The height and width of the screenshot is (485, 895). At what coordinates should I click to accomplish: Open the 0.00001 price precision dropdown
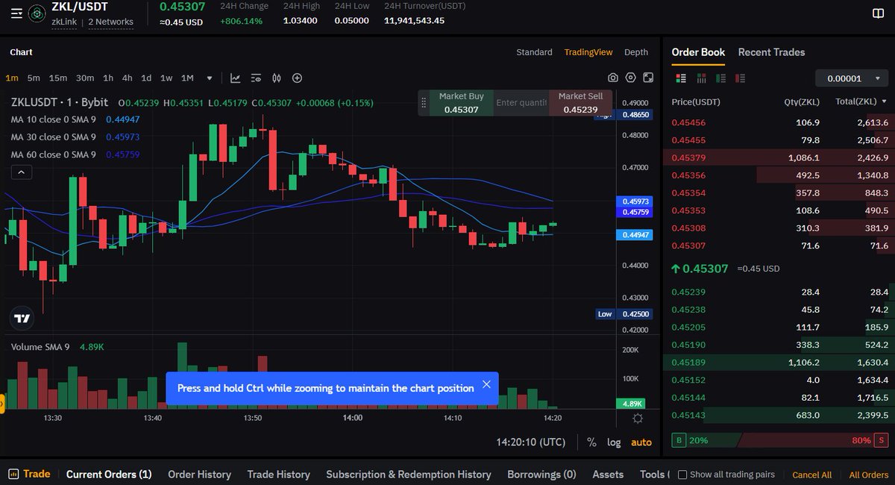(851, 78)
